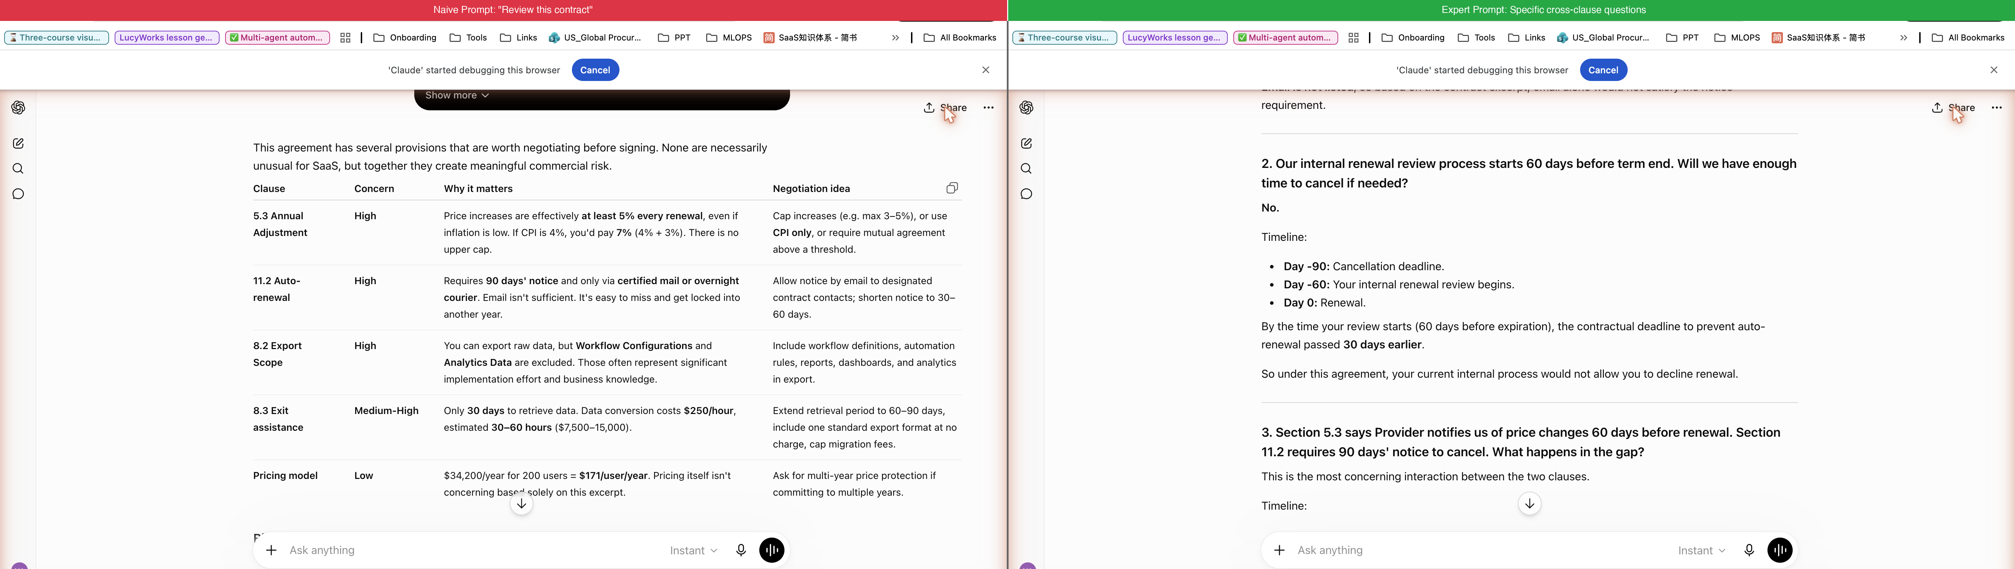
Task: Open more options ellipsis in left pane
Action: point(988,108)
